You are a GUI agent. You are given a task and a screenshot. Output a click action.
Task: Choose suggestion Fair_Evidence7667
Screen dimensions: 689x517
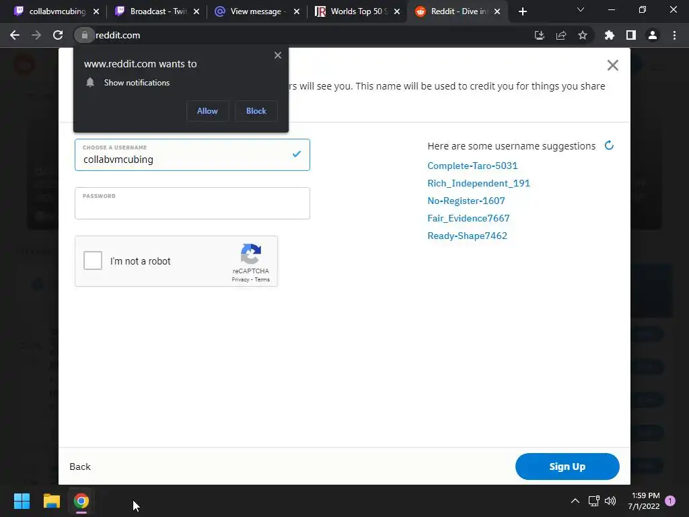pos(468,219)
